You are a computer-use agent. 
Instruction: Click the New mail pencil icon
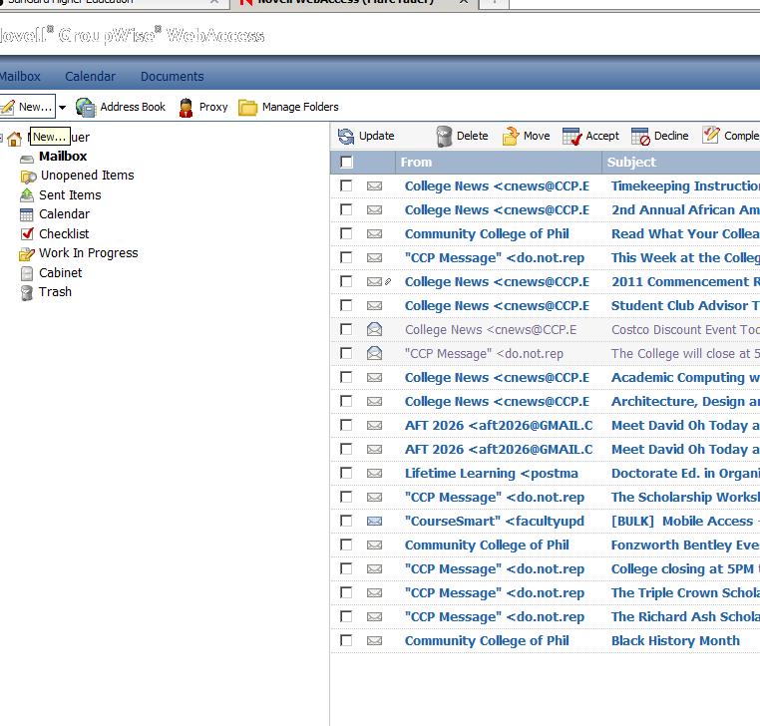click(x=7, y=107)
